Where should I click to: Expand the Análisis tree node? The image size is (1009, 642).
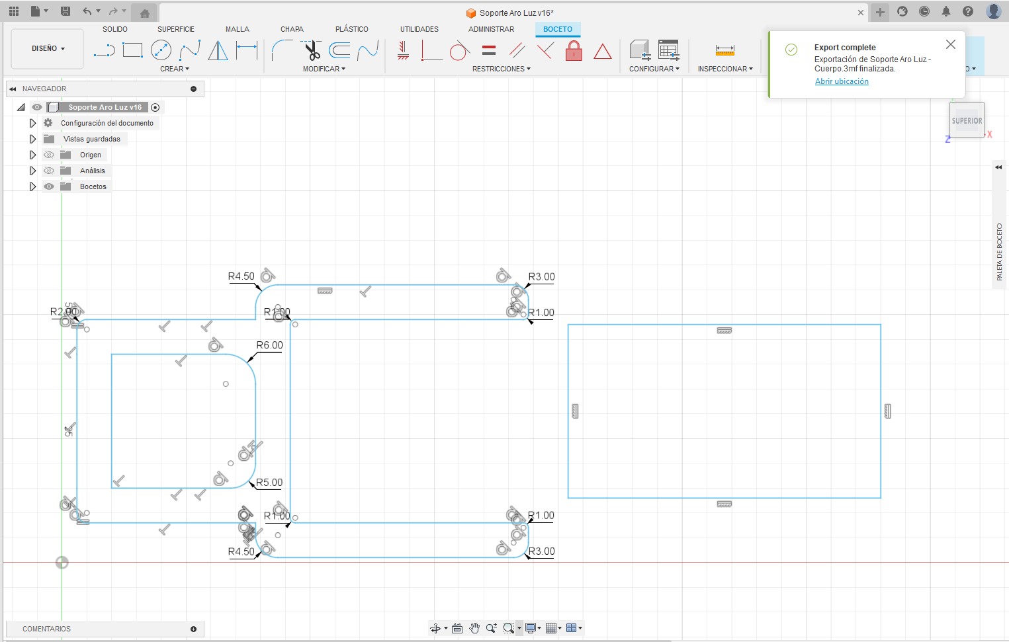coord(32,171)
